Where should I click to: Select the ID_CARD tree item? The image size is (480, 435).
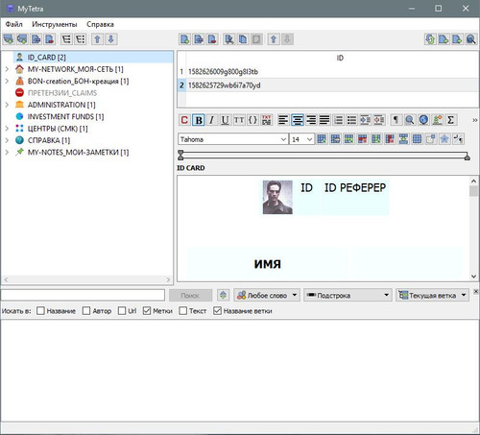[x=93, y=58]
